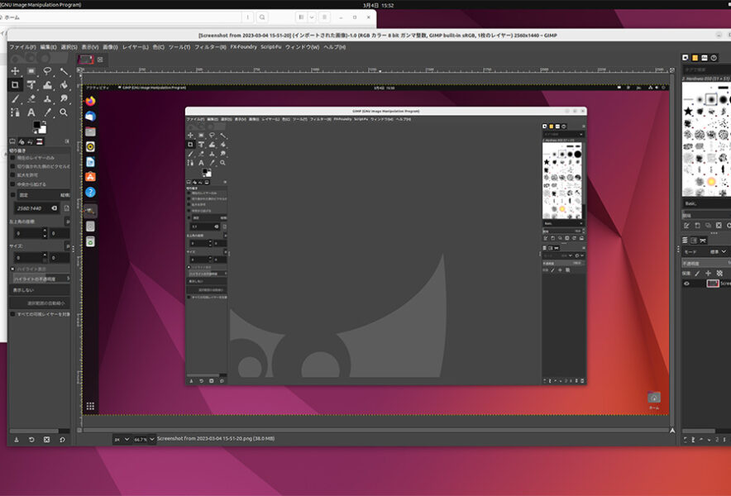The image size is (731, 496).
Task: Click the clock 3月4日 15:52 in top bar
Action: 378,5
